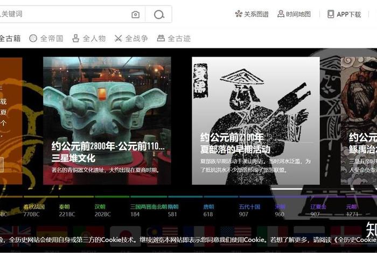Screen dimensions: 377x253
Task: Click the 约公元前2800年 date heading
Action: (x=108, y=146)
